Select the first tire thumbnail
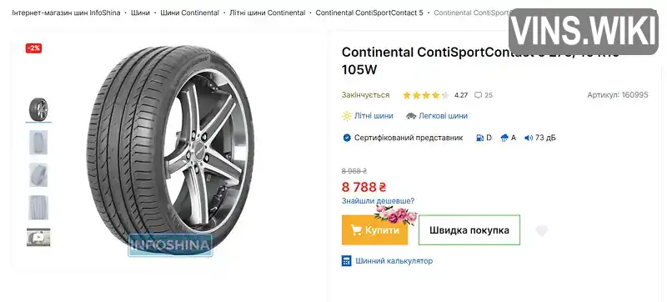667x302 pixels. pos(38,109)
